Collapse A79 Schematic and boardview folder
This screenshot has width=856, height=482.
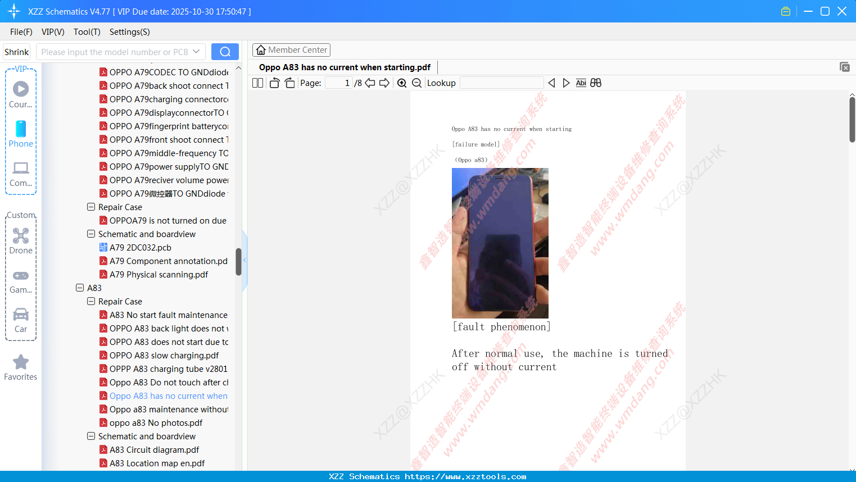(x=91, y=234)
